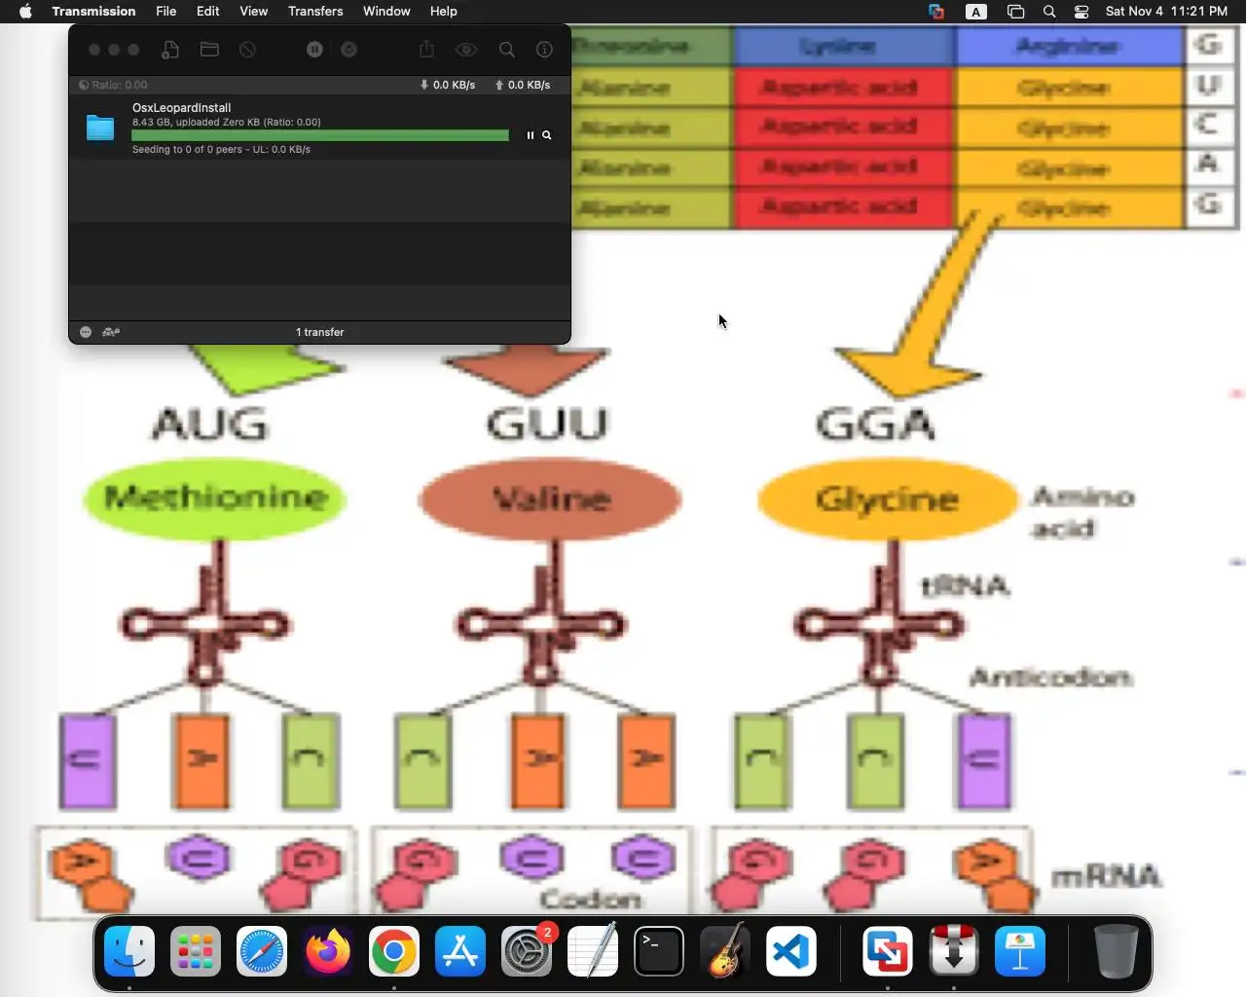Click the Open Torrent folder toolbar icon

209,50
